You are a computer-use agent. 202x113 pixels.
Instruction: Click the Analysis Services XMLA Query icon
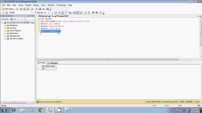pos(28,9)
